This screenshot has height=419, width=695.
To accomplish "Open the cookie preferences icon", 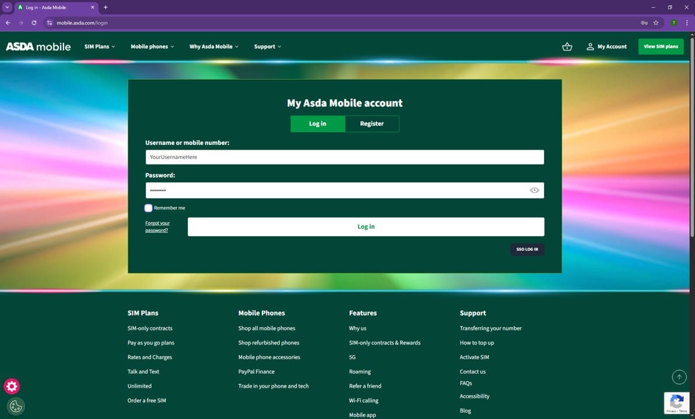I will pos(16,406).
